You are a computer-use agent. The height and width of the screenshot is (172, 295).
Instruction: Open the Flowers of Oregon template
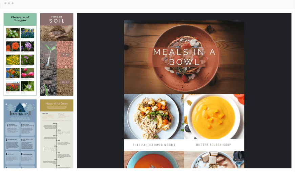(x=20, y=54)
